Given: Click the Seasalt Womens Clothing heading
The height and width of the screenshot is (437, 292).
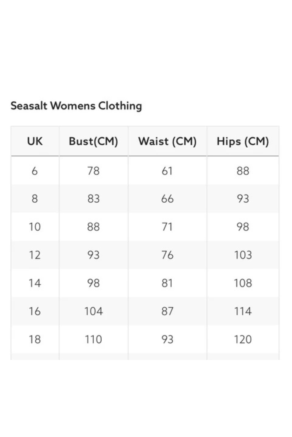Looking at the screenshot, I should (76, 106).
